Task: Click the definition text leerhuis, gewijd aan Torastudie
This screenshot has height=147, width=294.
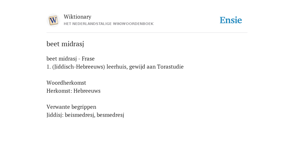Action: 145,67
